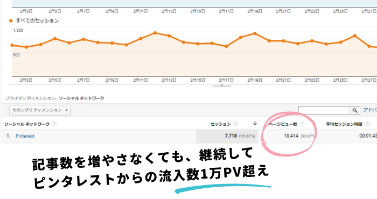Click the ページビュー数 column header
This screenshot has height=199, width=377.
(283, 124)
